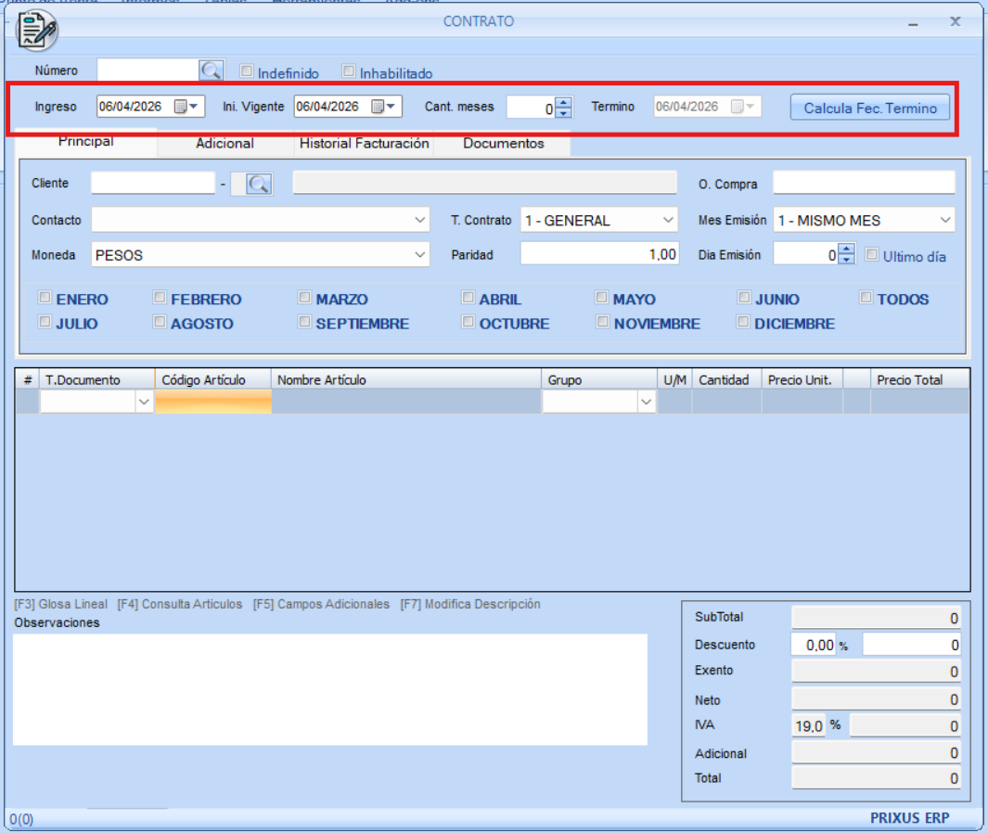Increase Cant. meses with up arrow
This screenshot has width=988, height=833.
[x=563, y=102]
